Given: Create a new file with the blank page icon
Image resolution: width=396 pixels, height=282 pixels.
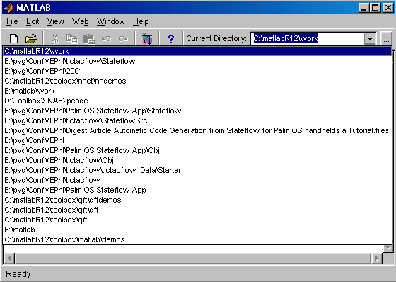Looking at the screenshot, I should point(13,39).
